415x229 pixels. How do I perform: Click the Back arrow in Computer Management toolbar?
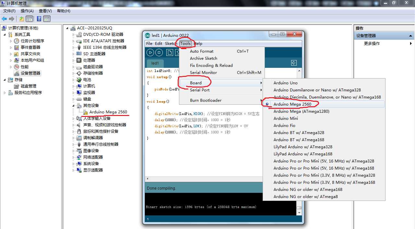tap(4, 19)
